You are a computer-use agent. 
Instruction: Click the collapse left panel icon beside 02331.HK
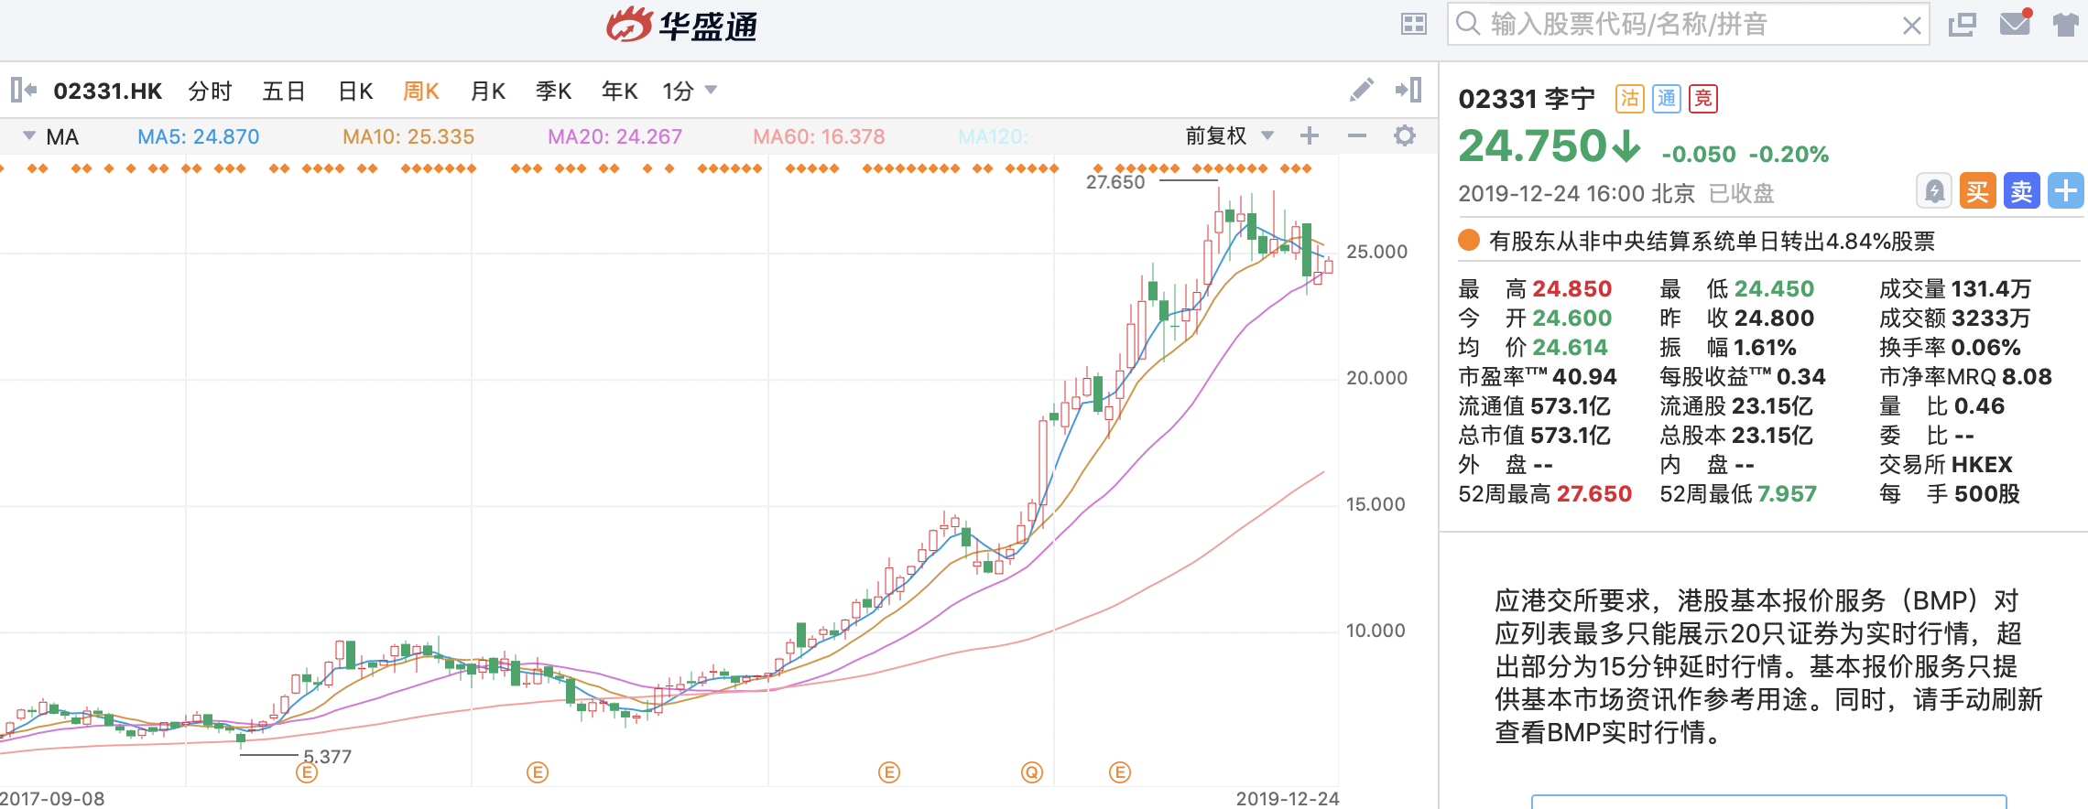click(24, 90)
